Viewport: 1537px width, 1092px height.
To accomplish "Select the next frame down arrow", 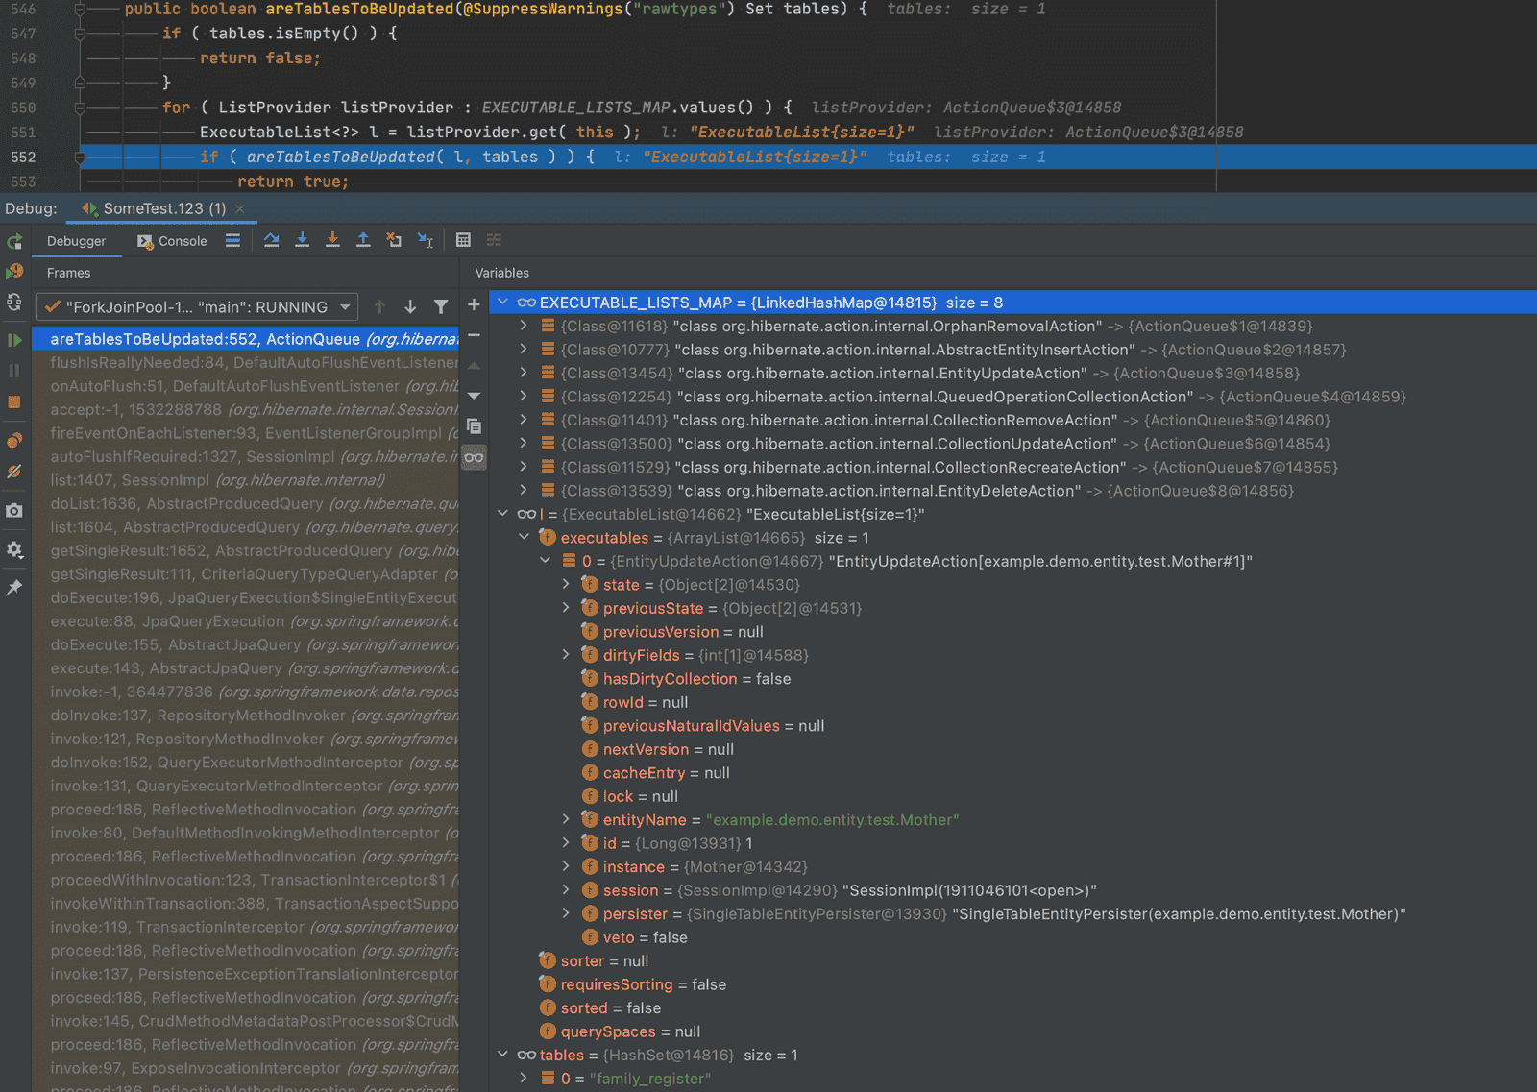I will [x=410, y=307].
